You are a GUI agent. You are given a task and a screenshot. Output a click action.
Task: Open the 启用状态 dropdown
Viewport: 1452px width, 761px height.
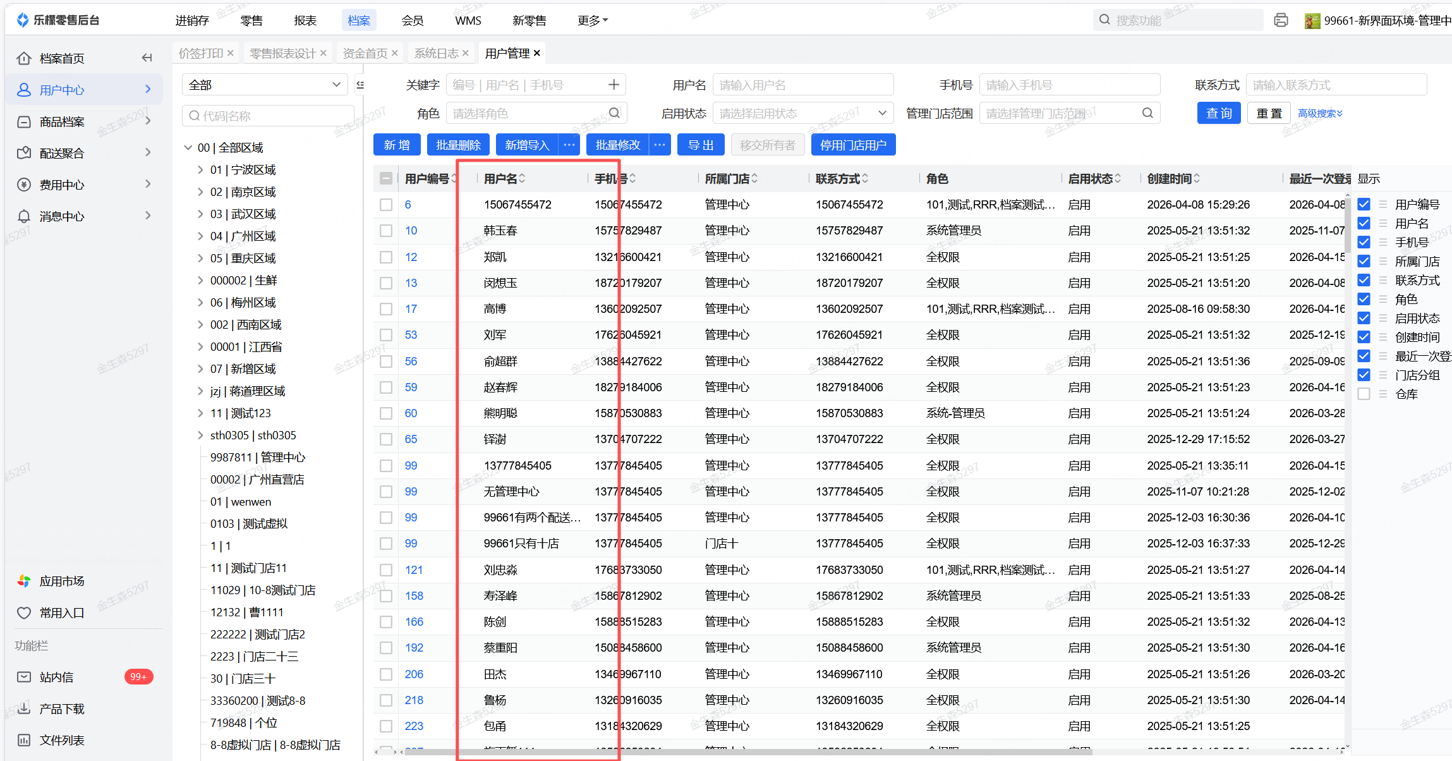pyautogui.click(x=802, y=113)
